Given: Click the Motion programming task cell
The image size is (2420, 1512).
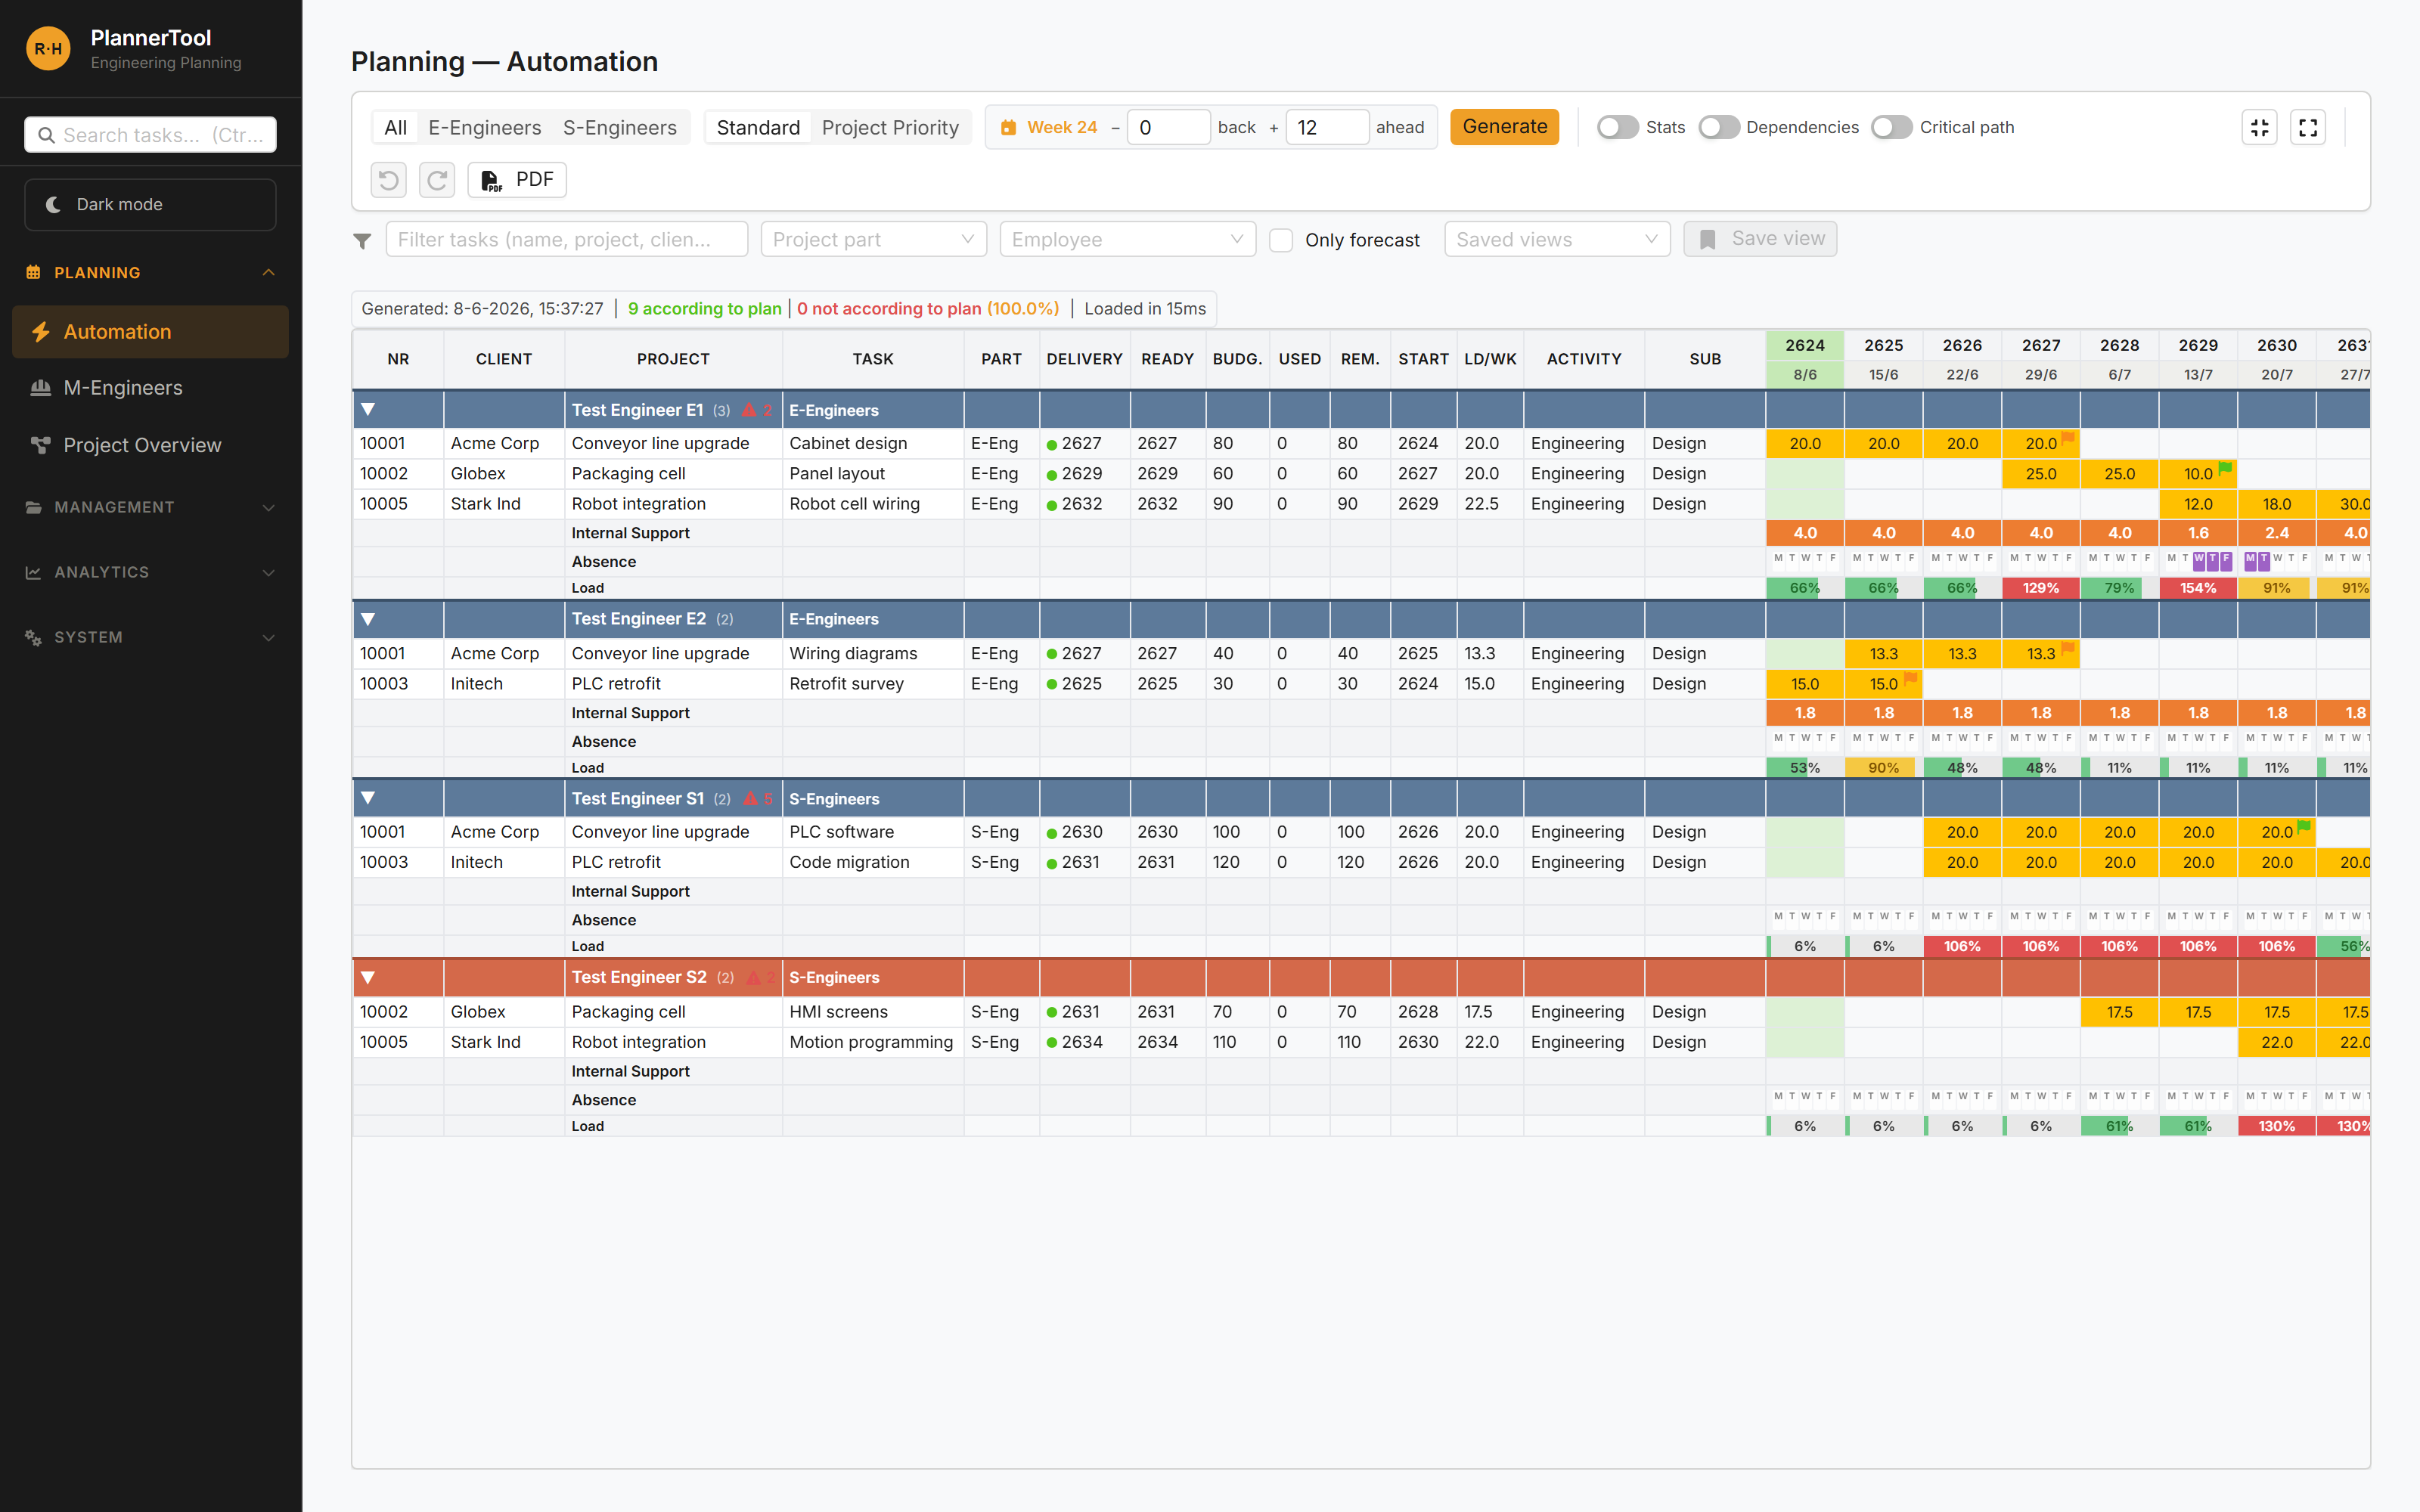Looking at the screenshot, I should (x=872, y=1042).
